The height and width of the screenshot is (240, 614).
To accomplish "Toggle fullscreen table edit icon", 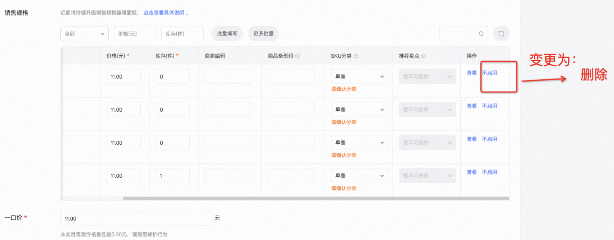I will coord(501,34).
